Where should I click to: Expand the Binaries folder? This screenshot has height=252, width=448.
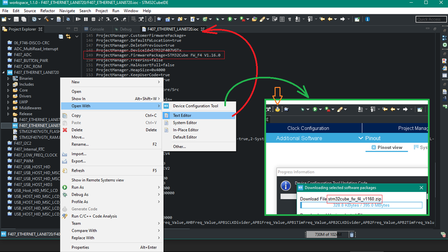8,78
